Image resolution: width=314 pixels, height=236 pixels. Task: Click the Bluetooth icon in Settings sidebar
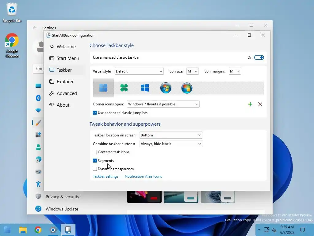click(38, 98)
